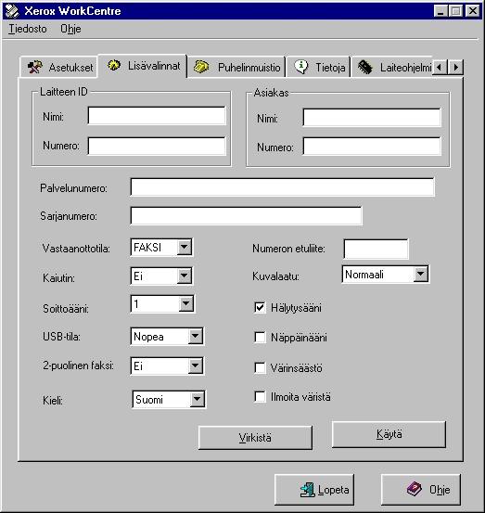485x513 pixels.
Task: Expand the USB-tila Nopea dropdown
Action: (196, 337)
